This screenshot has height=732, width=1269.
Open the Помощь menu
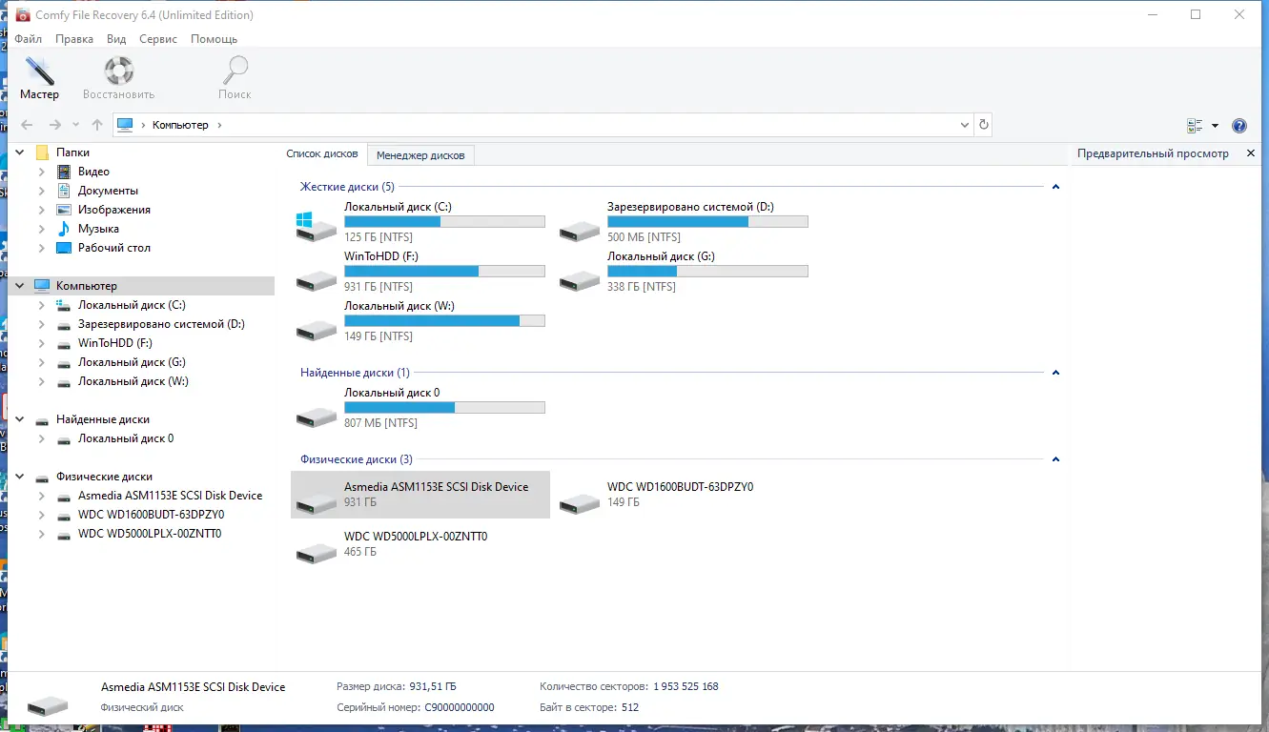[x=214, y=39]
